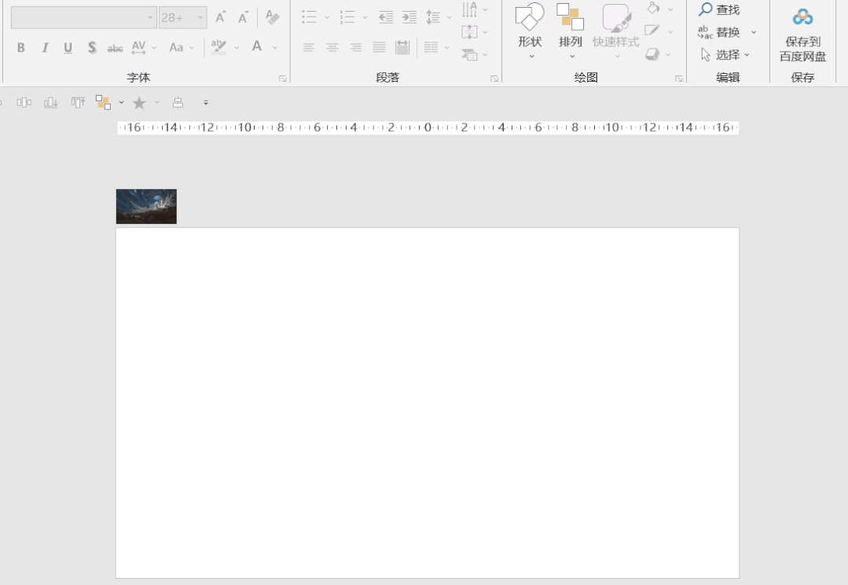Click the align text vertically icon
This screenshot has width=848, height=585.
click(x=469, y=32)
